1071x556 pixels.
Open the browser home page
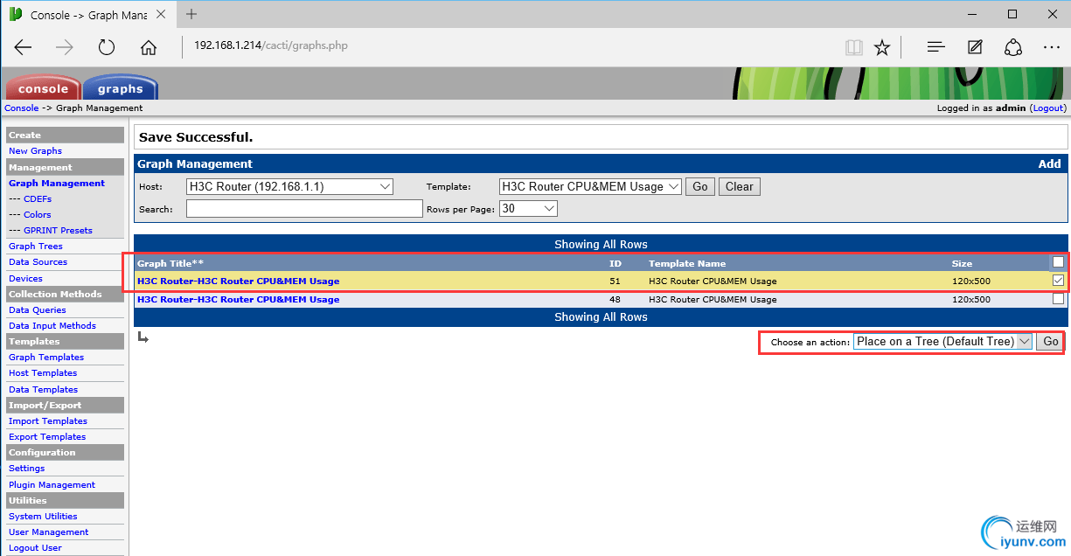coord(149,47)
